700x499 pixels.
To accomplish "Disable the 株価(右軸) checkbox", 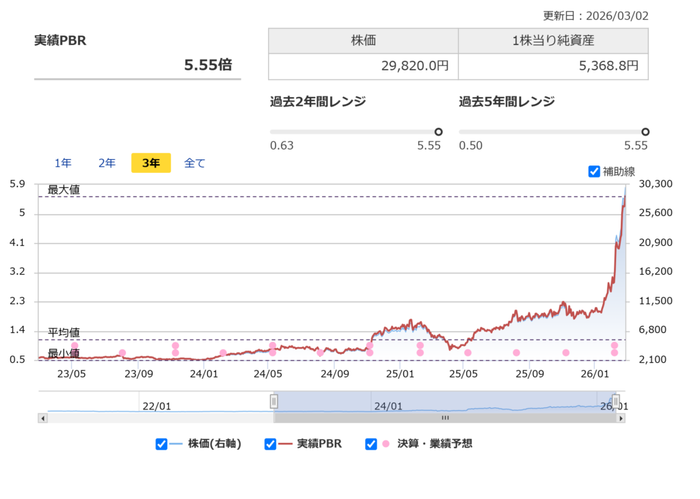I will click(x=162, y=444).
